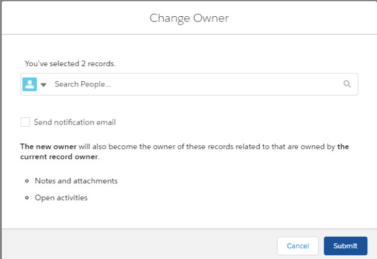
Task: Click the magnifying glass search icon
Action: click(x=347, y=84)
